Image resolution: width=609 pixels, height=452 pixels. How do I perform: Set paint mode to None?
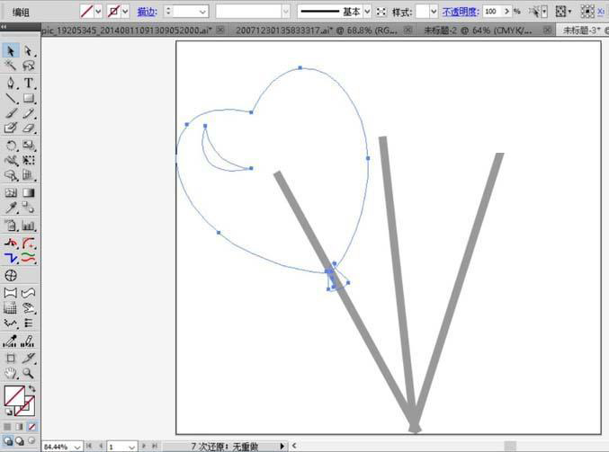click(x=32, y=427)
